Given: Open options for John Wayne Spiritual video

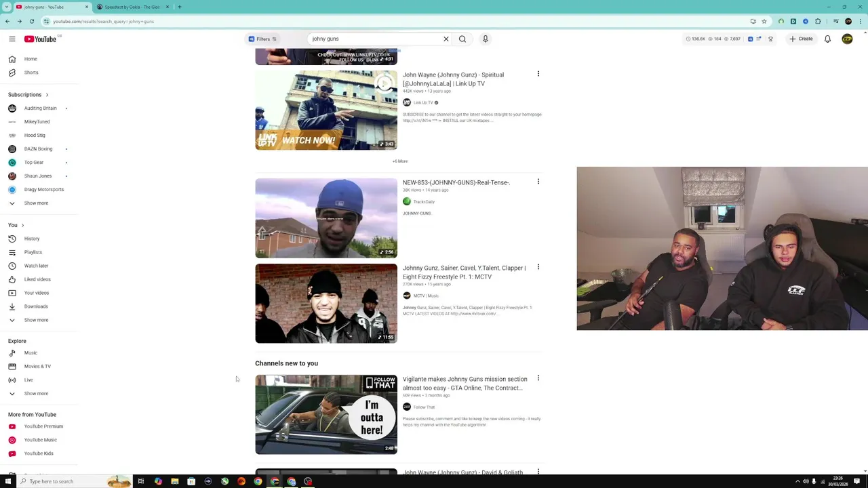Looking at the screenshot, I should [538, 74].
